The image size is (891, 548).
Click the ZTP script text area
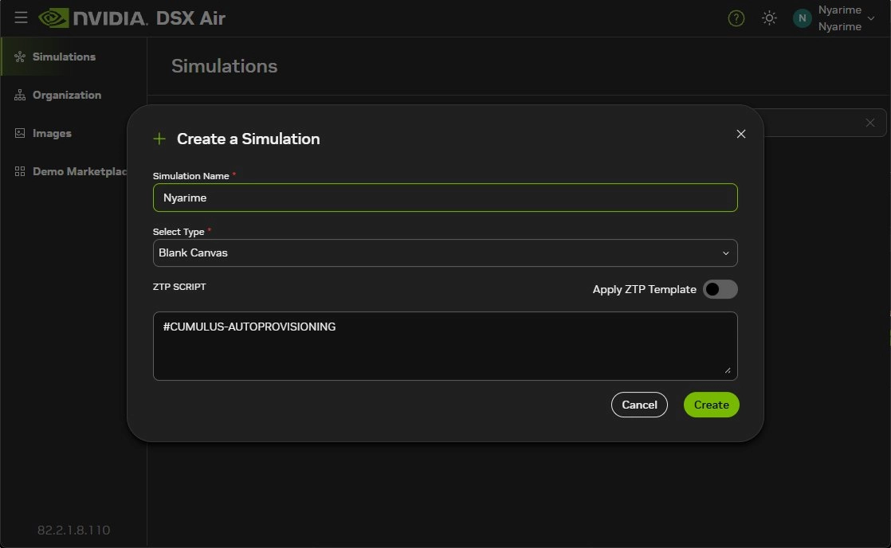click(445, 346)
